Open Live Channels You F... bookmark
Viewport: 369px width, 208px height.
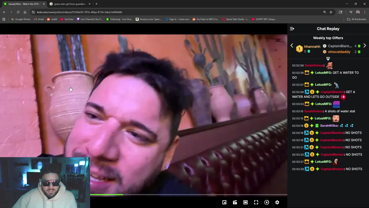89,19
